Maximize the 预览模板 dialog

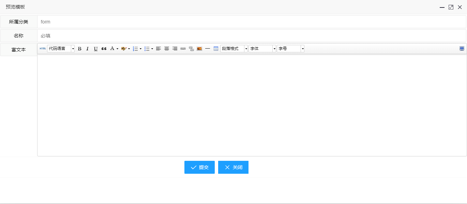click(x=451, y=7)
